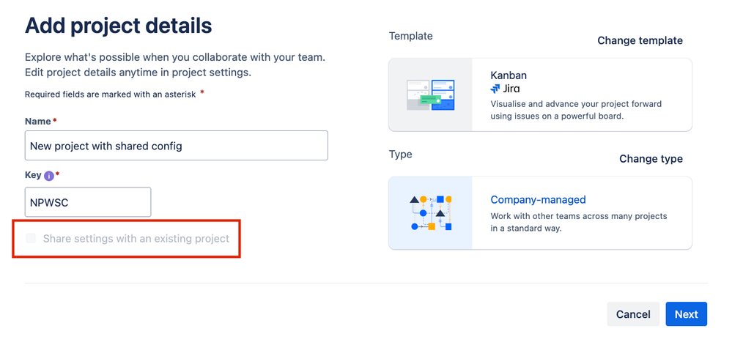Image resolution: width=732 pixels, height=345 pixels.
Task: Cancel the project creation
Action: [x=633, y=314]
